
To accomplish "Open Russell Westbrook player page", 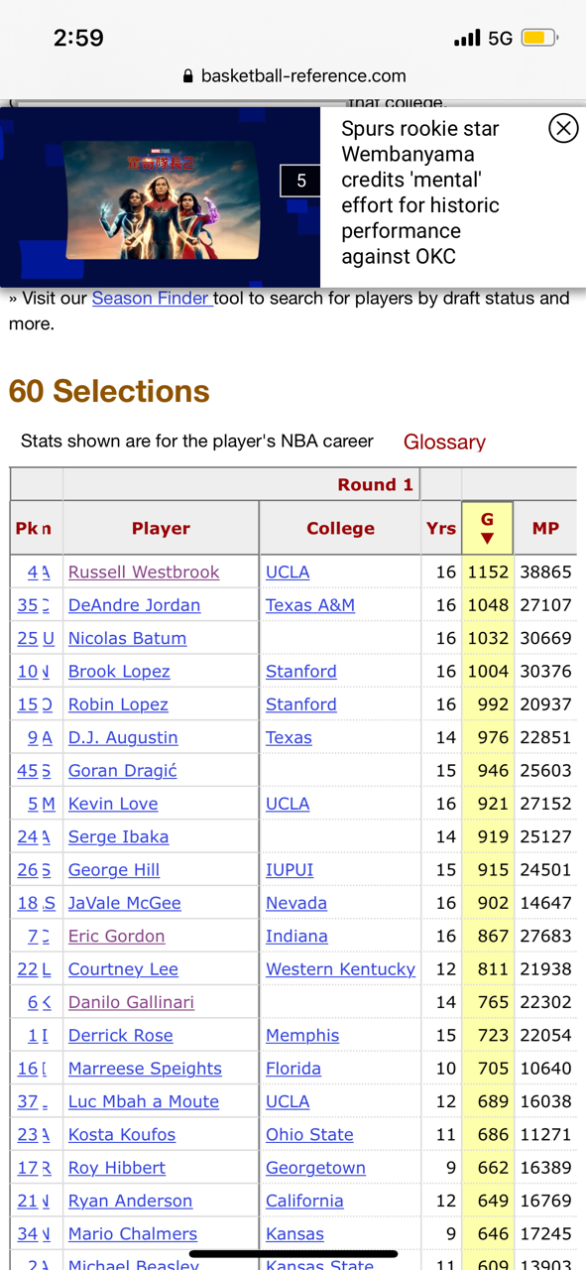I will click(x=144, y=572).
